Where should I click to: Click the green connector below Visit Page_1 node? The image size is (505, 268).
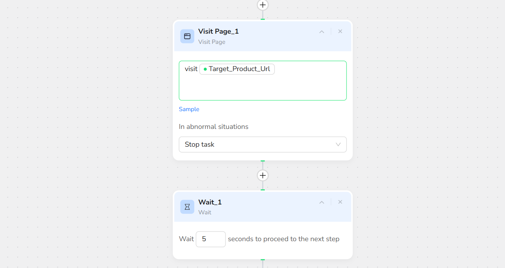tap(263, 161)
